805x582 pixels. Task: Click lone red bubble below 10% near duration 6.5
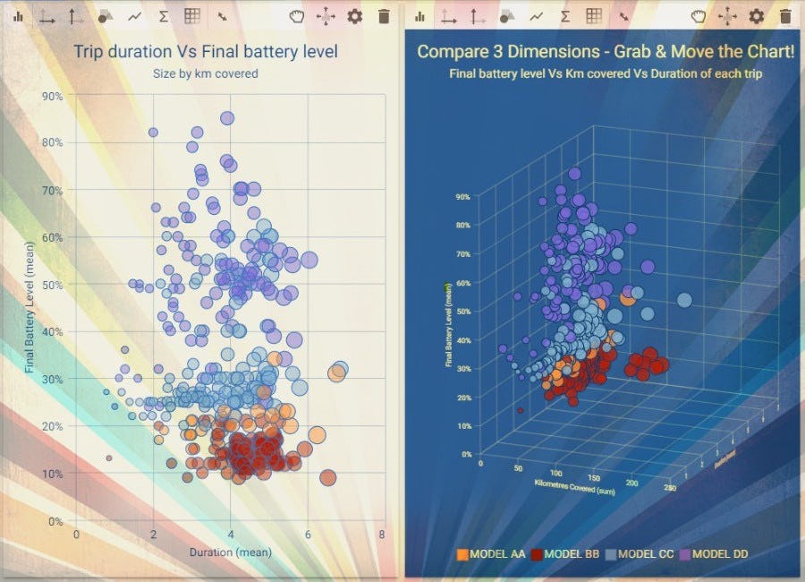(327, 477)
